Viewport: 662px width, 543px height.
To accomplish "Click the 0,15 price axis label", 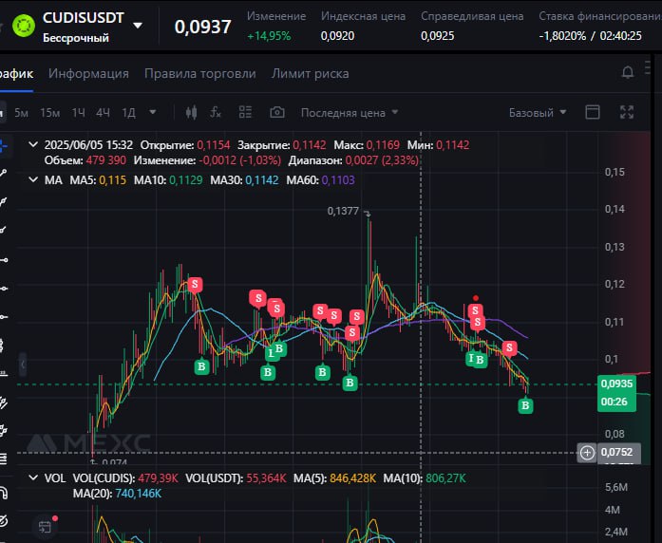I will click(615, 172).
